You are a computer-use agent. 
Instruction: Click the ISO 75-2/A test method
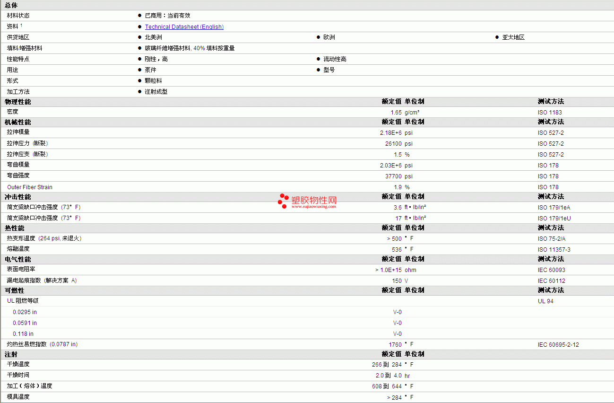552,239
